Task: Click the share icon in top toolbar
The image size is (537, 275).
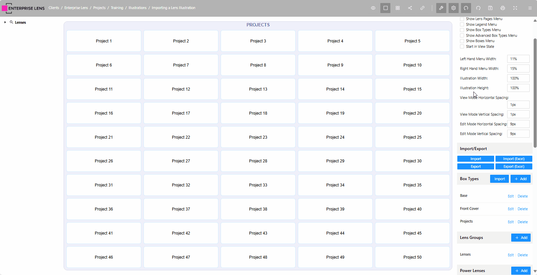Action: click(410, 8)
